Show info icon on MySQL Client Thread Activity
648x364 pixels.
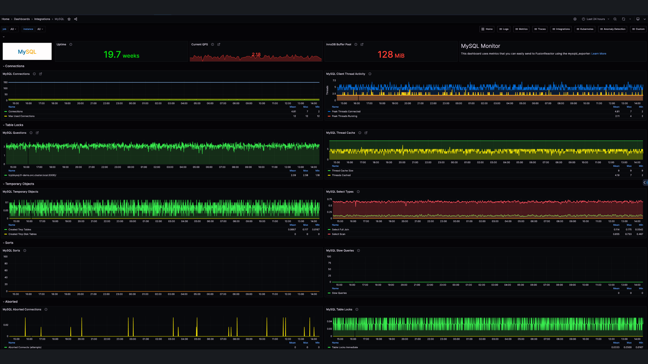[x=370, y=74]
